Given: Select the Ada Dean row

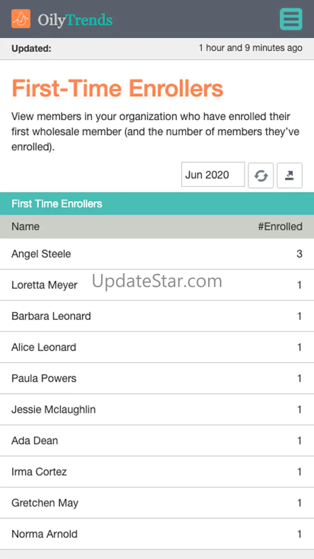Looking at the screenshot, I should click(35, 441).
